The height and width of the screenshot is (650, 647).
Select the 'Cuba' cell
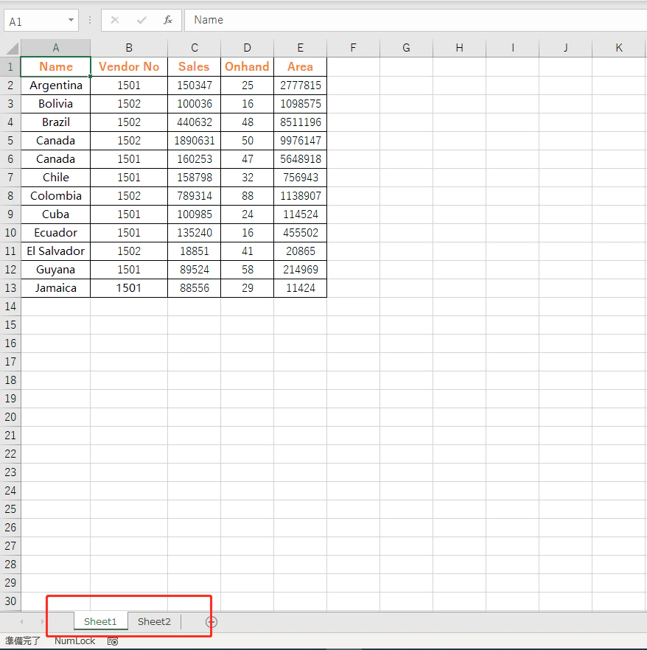[55, 214]
